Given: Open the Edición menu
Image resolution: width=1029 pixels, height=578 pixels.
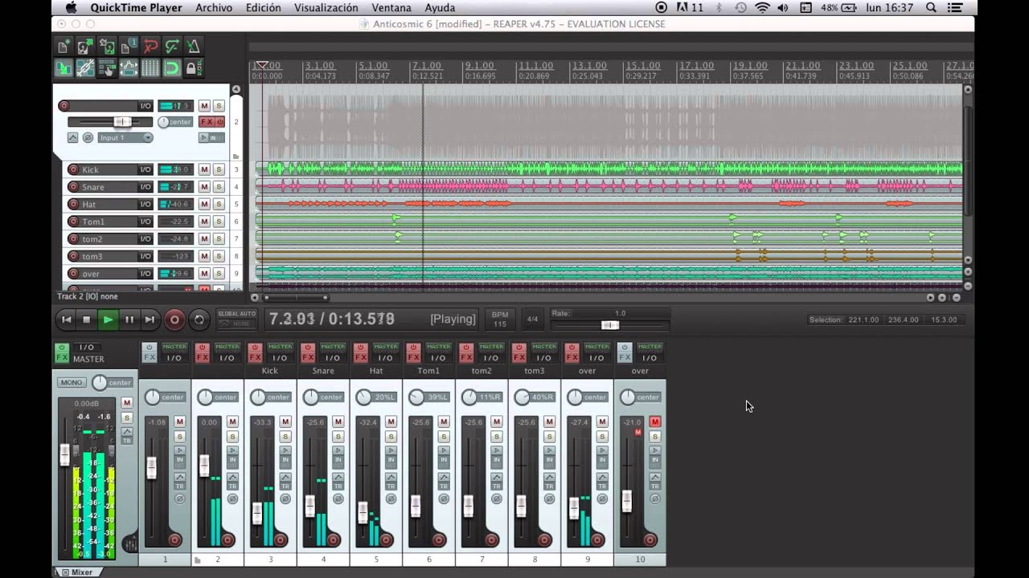Looking at the screenshot, I should (x=264, y=7).
